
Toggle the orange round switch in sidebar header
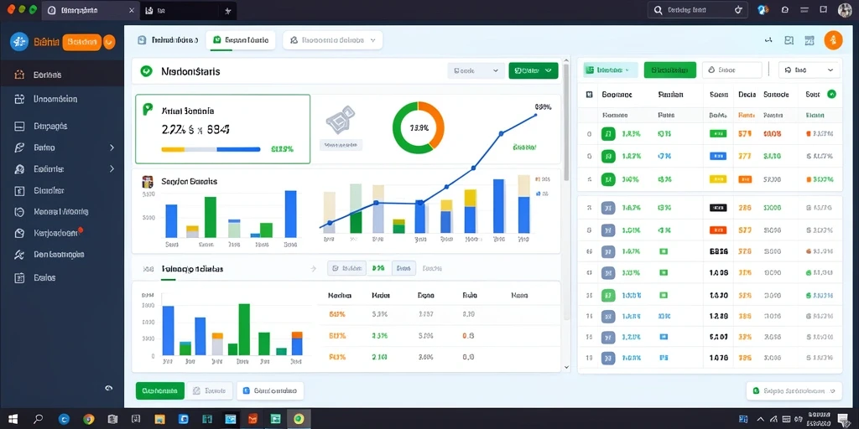(x=109, y=41)
